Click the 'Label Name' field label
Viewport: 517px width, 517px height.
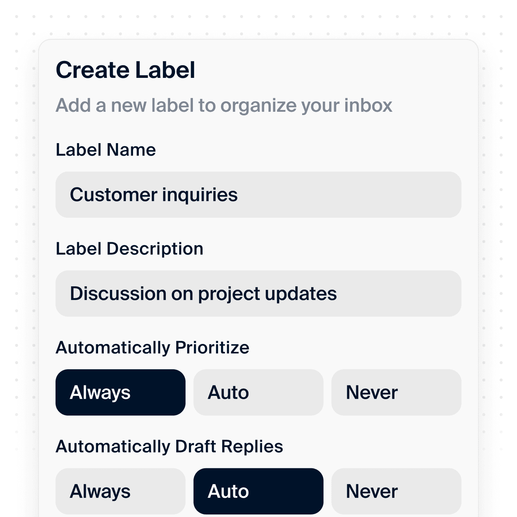click(x=106, y=149)
